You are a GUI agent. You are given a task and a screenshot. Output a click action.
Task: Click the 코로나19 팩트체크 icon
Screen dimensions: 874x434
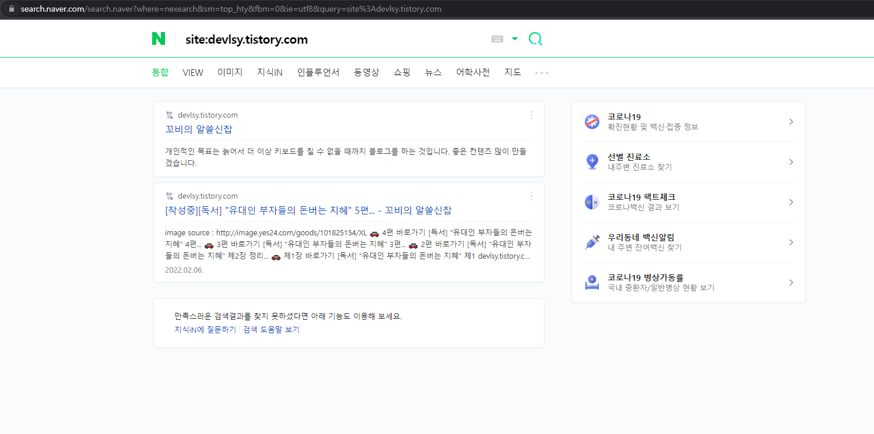pyautogui.click(x=592, y=202)
